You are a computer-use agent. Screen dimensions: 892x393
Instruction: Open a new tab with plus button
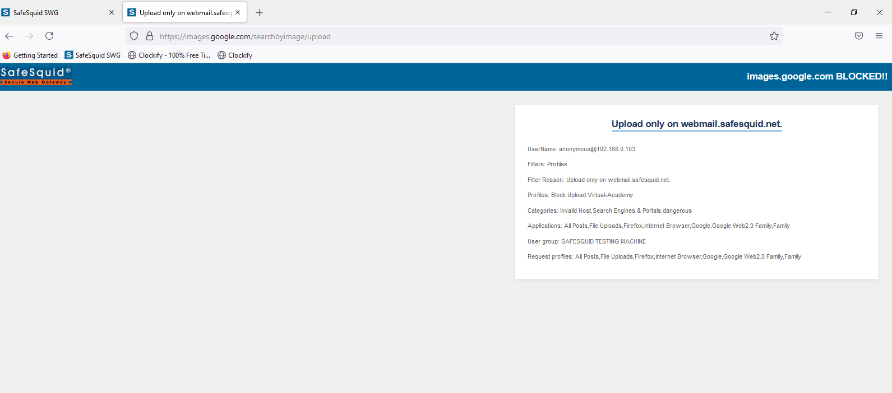(259, 13)
